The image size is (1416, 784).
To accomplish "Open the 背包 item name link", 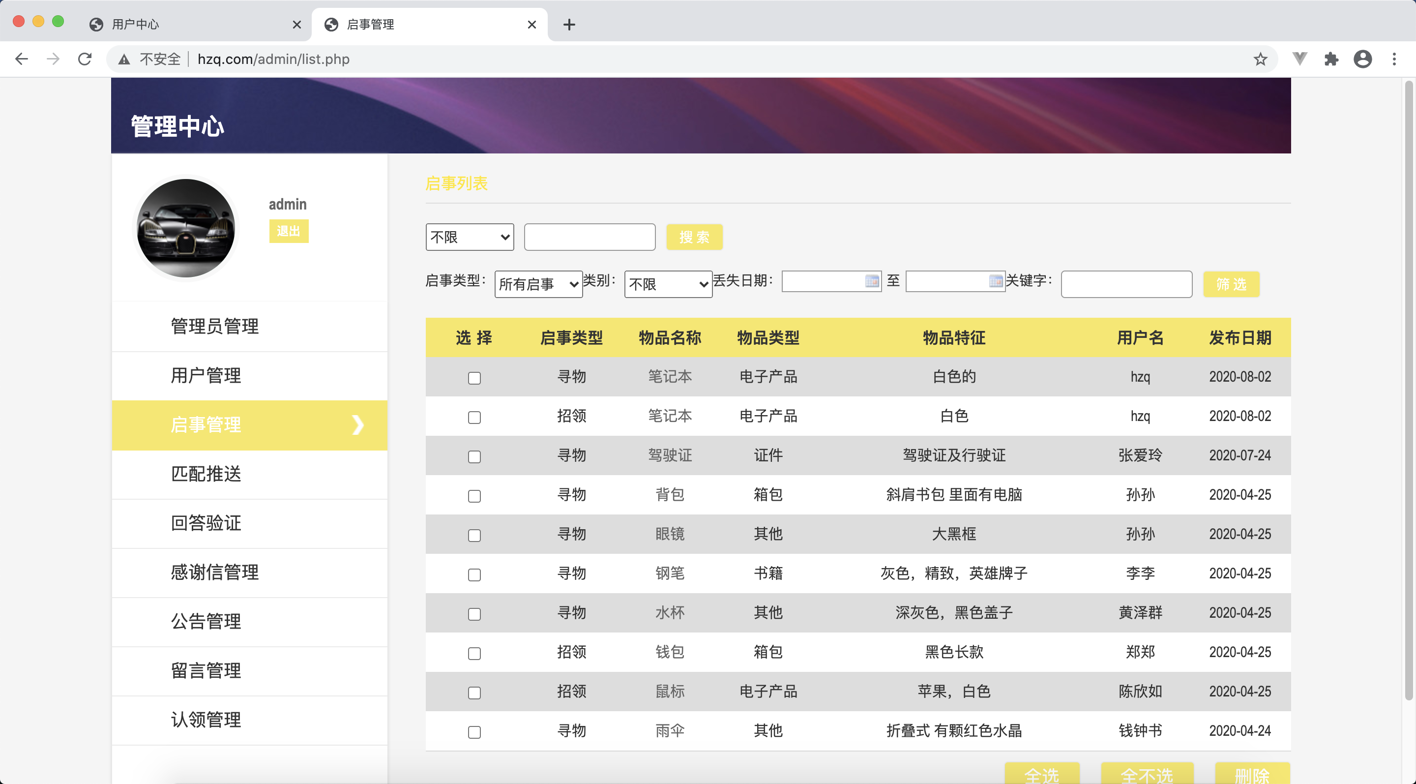I will 670,495.
